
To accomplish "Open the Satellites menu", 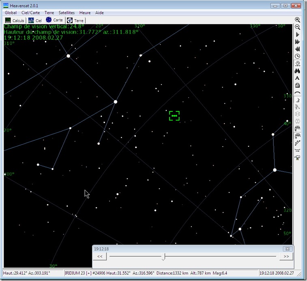I will [67, 13].
